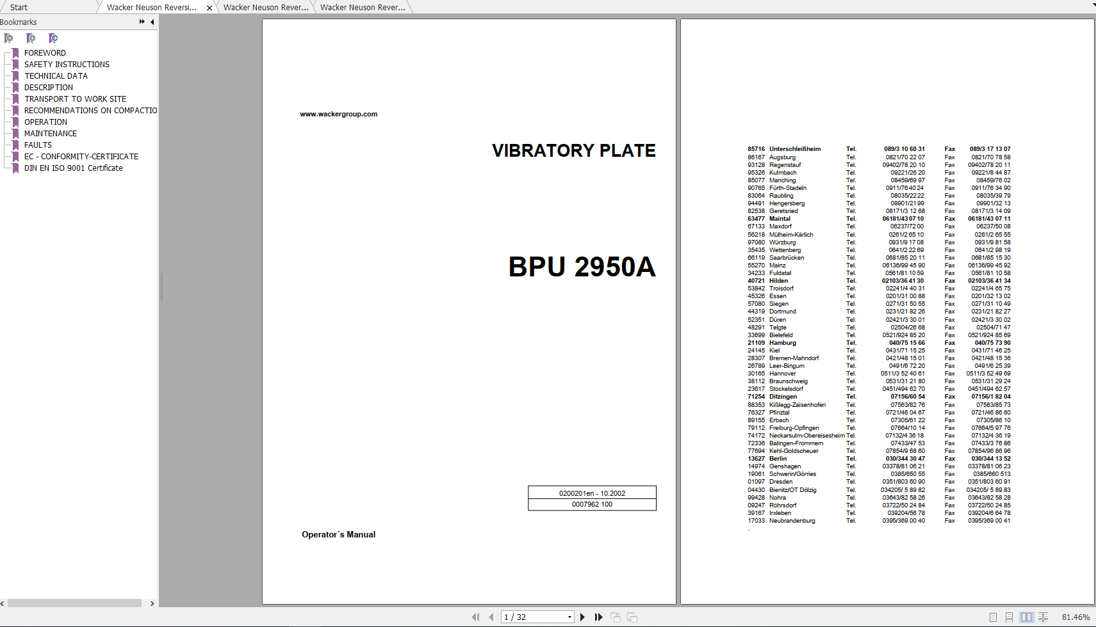Close the active Wacker Neuson document tab

(209, 8)
